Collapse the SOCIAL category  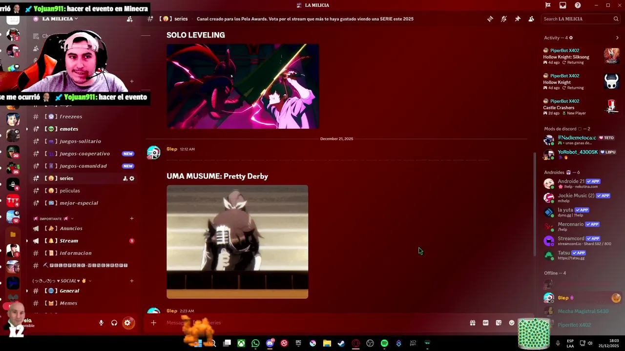tap(62, 281)
